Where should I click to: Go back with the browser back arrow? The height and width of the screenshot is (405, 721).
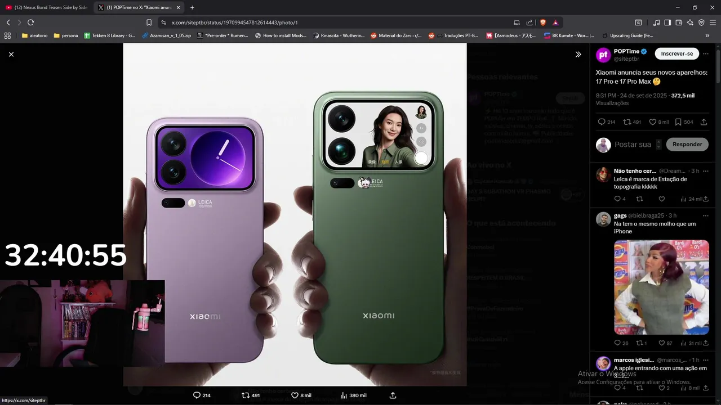8,22
